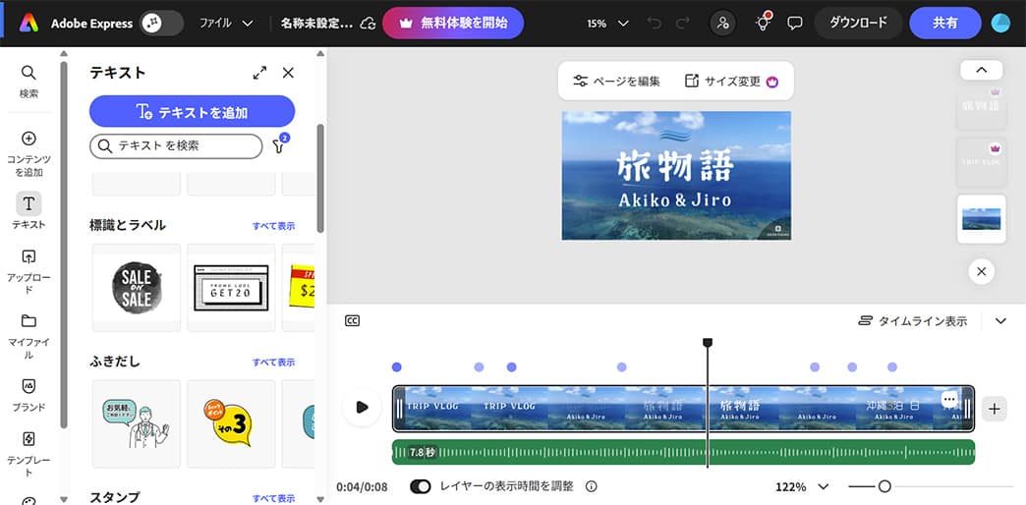The height and width of the screenshot is (505, 1026).
Task: Open the user profile avatar
Action: click(x=1000, y=24)
